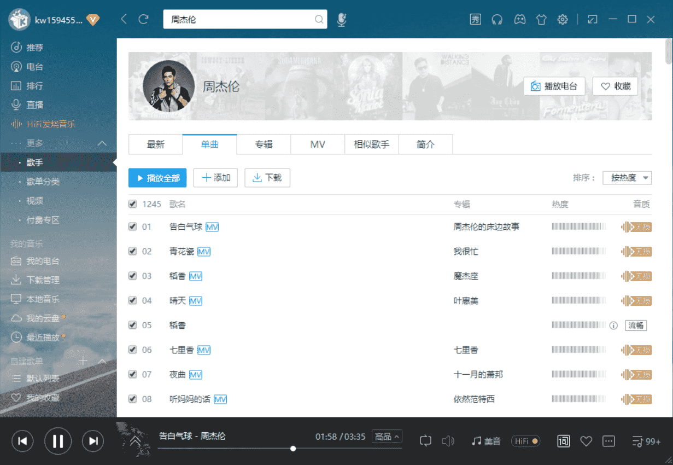Image resolution: width=673 pixels, height=465 pixels.
Task: Open the 高品 audio quality dropdown
Action: click(387, 437)
